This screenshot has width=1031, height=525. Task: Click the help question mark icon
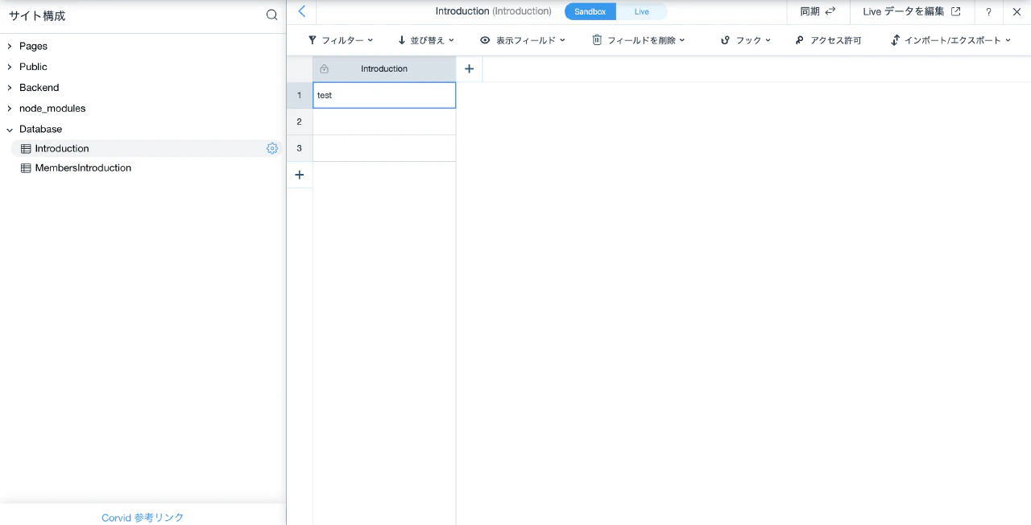click(988, 12)
